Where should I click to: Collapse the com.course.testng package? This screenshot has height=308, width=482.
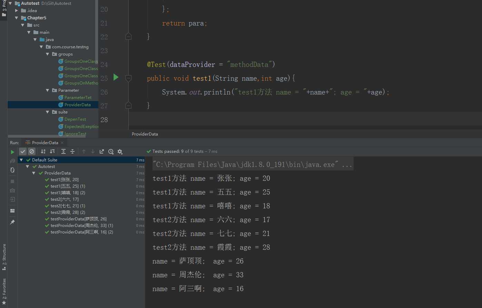[41, 47]
